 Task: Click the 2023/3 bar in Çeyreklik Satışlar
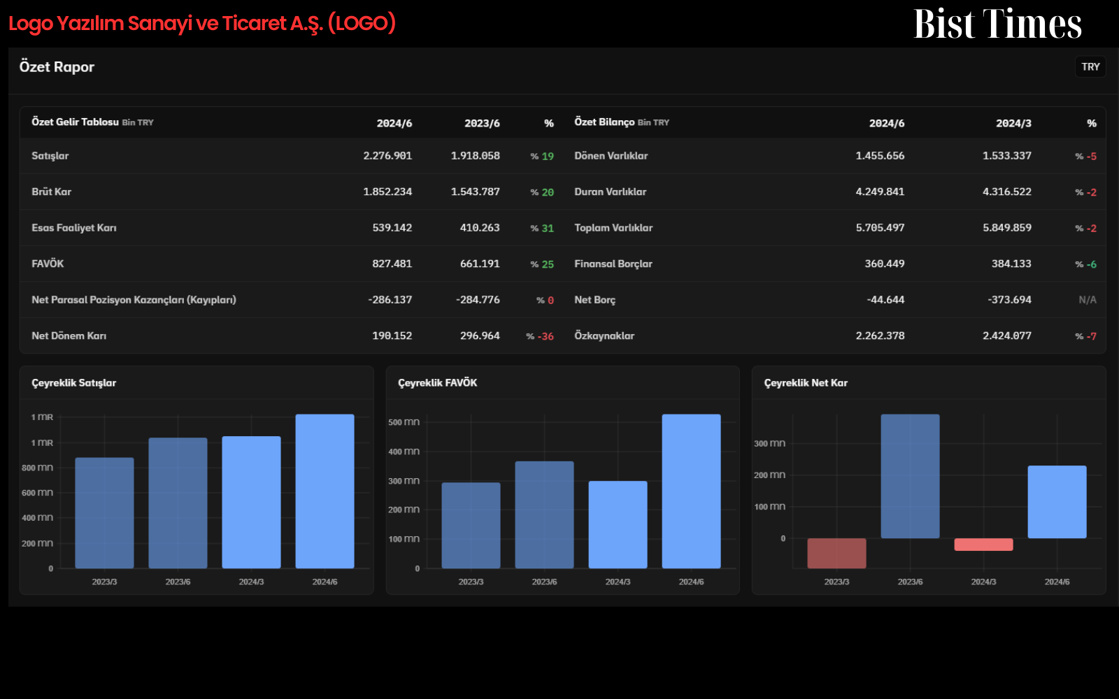tap(104, 513)
